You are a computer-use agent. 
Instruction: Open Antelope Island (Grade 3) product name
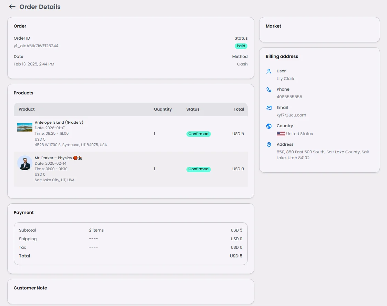click(59, 122)
